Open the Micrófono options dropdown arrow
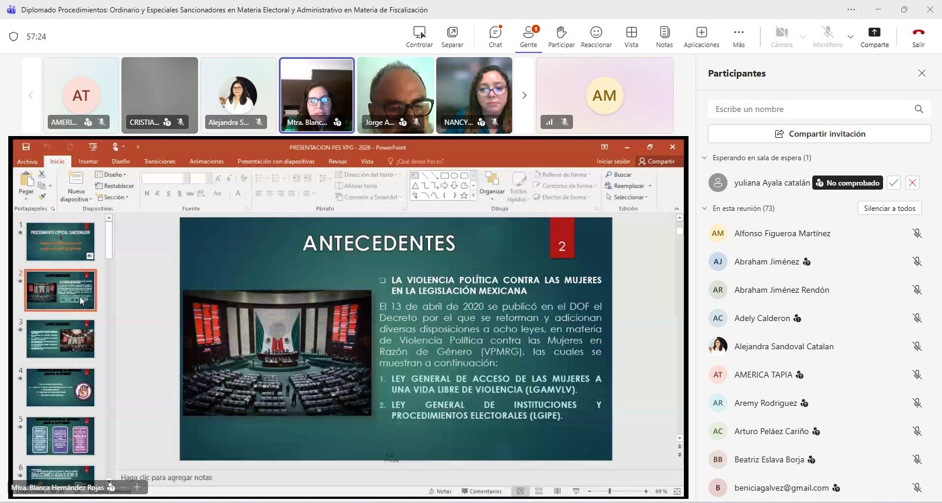The width and height of the screenshot is (942, 503). pyautogui.click(x=850, y=37)
